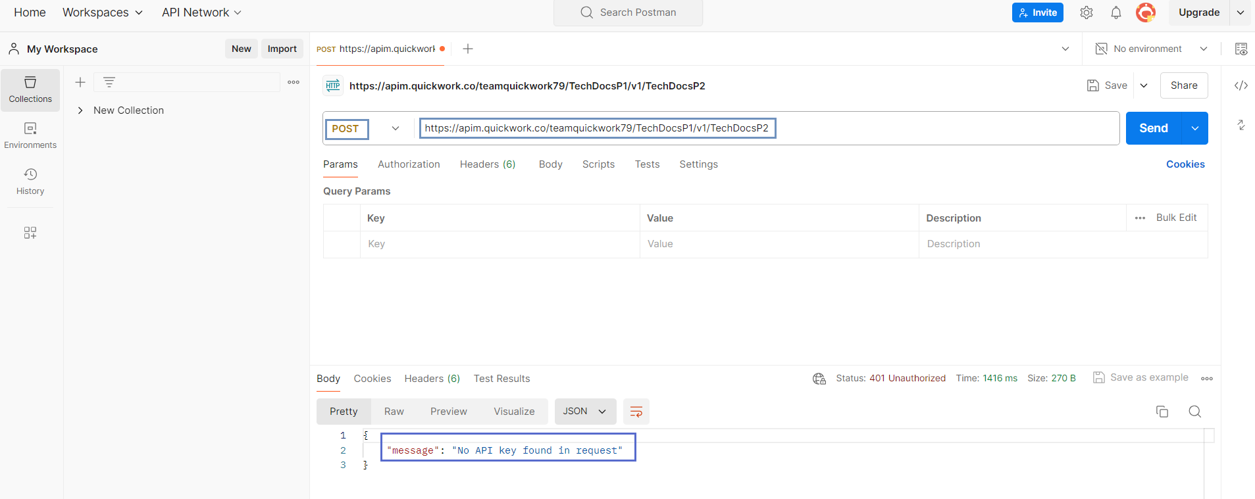The width and height of the screenshot is (1255, 499).
Task: Open the History sidebar panel
Action: point(30,181)
